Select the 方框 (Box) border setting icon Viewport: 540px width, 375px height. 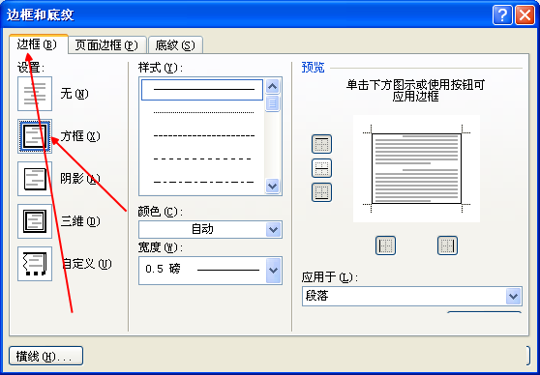point(35,136)
